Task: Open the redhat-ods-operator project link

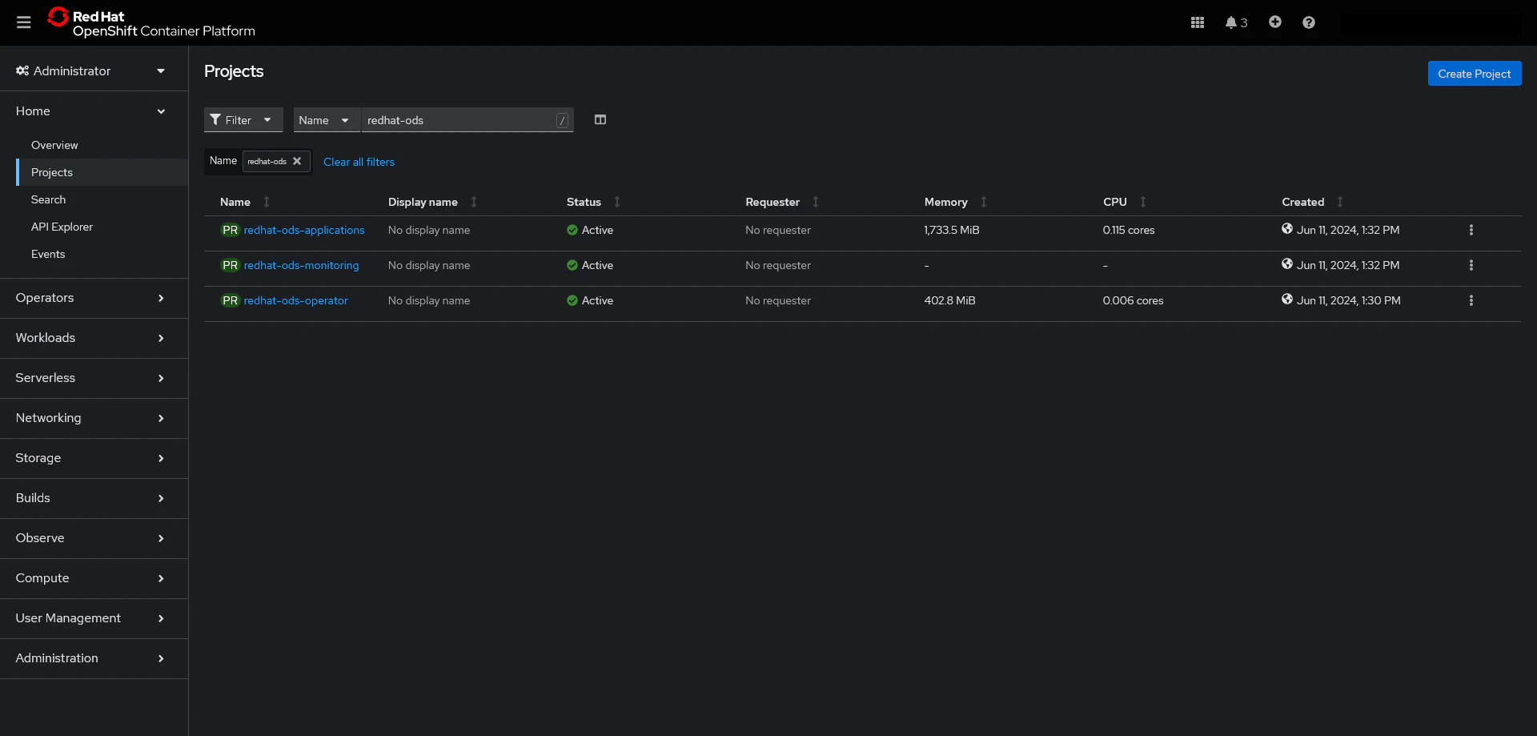Action: coord(296,300)
